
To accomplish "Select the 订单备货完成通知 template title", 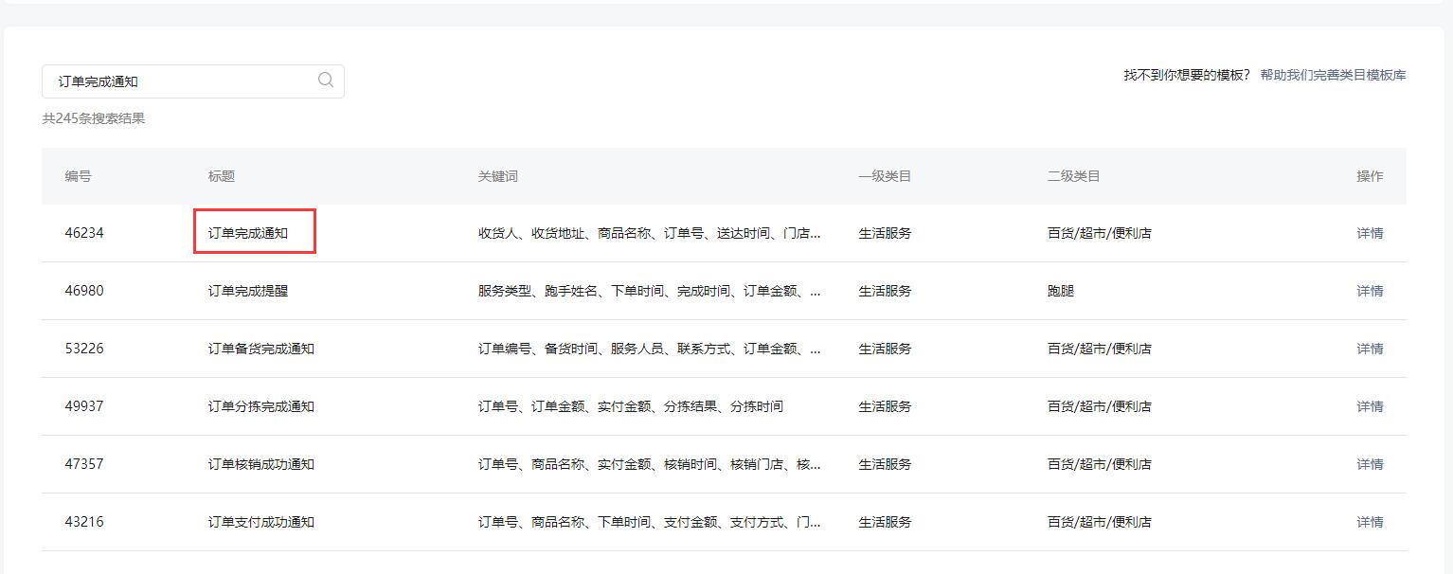I will coord(261,349).
